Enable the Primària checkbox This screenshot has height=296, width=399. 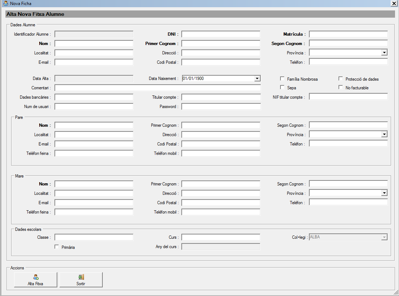coord(57,247)
